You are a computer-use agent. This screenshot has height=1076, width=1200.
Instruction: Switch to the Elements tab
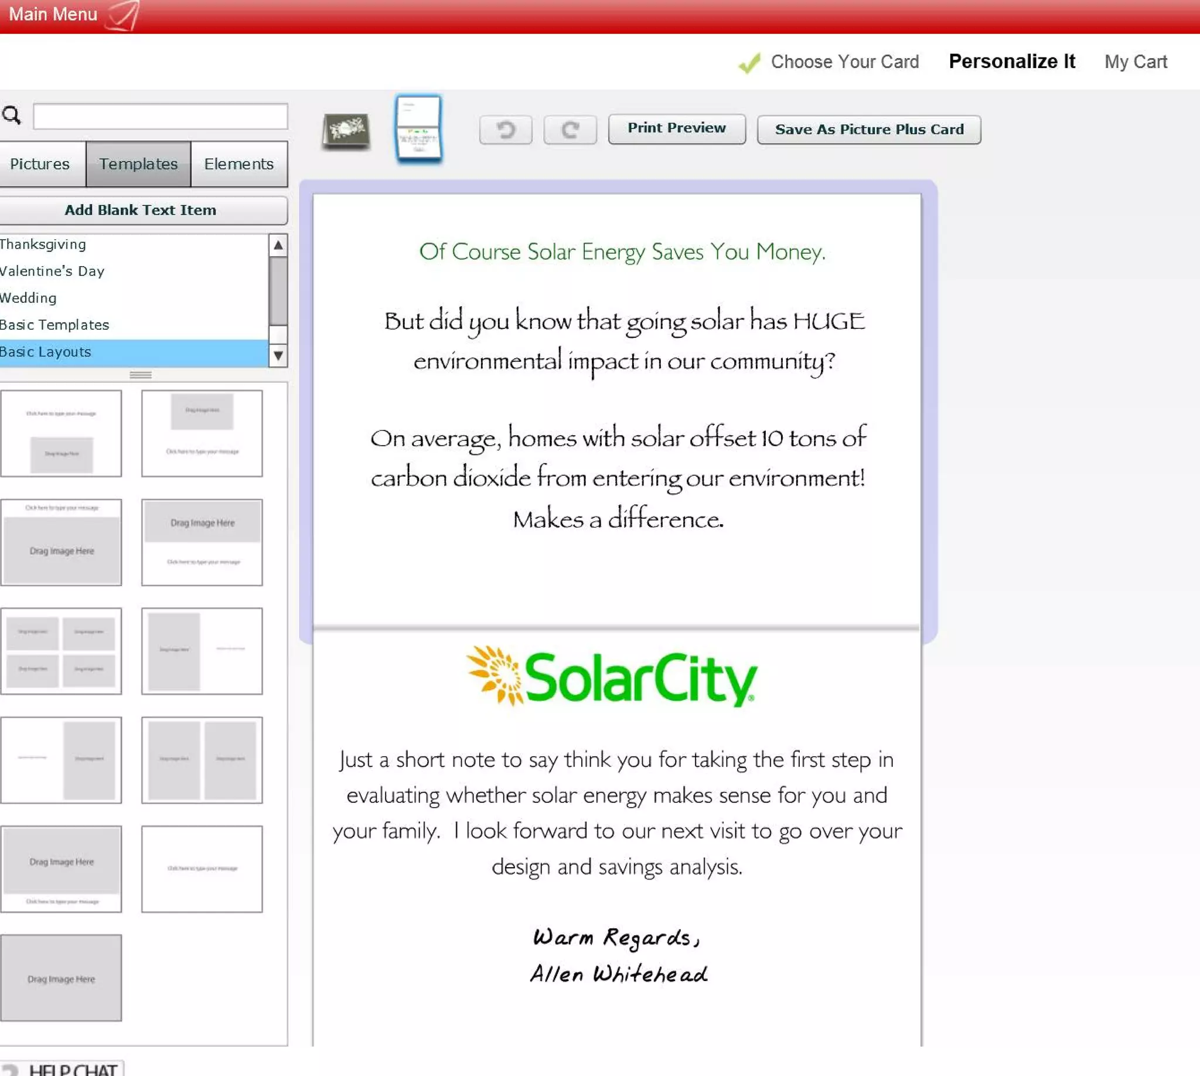point(238,164)
